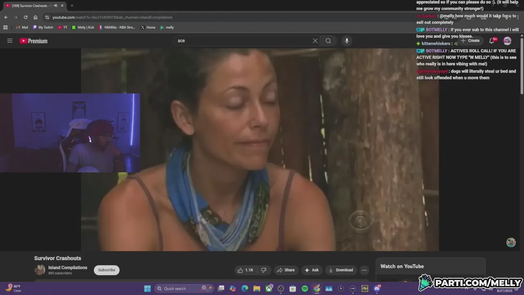
Task: Open the melly bookmark
Action: pos(167,27)
